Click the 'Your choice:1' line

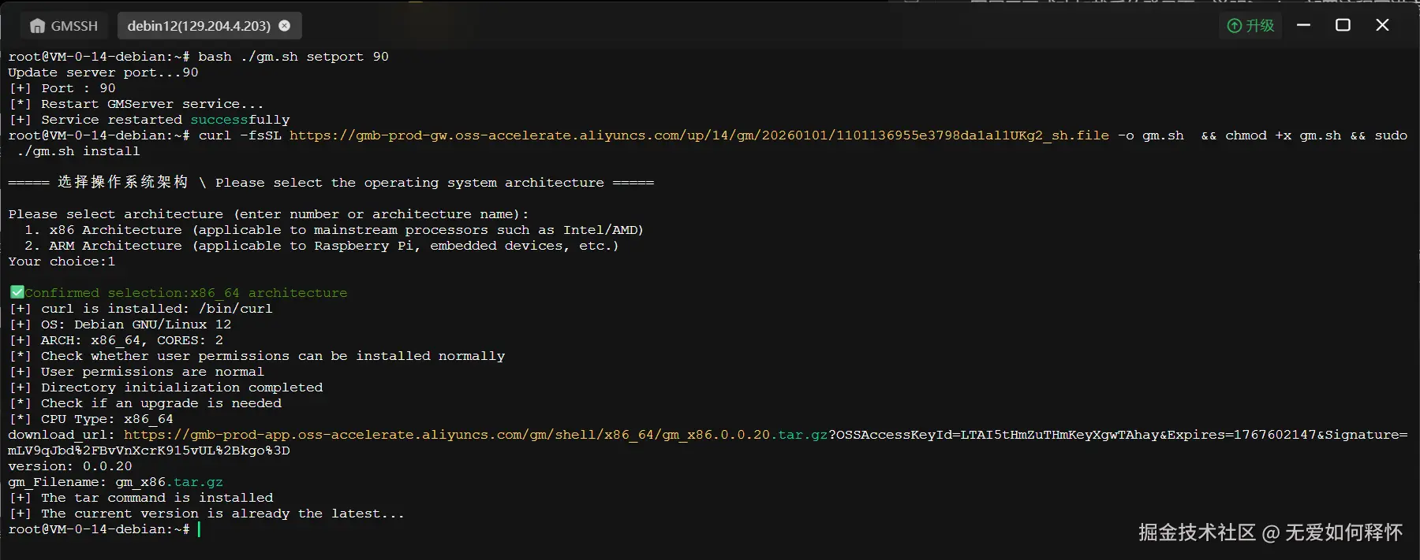click(x=62, y=261)
